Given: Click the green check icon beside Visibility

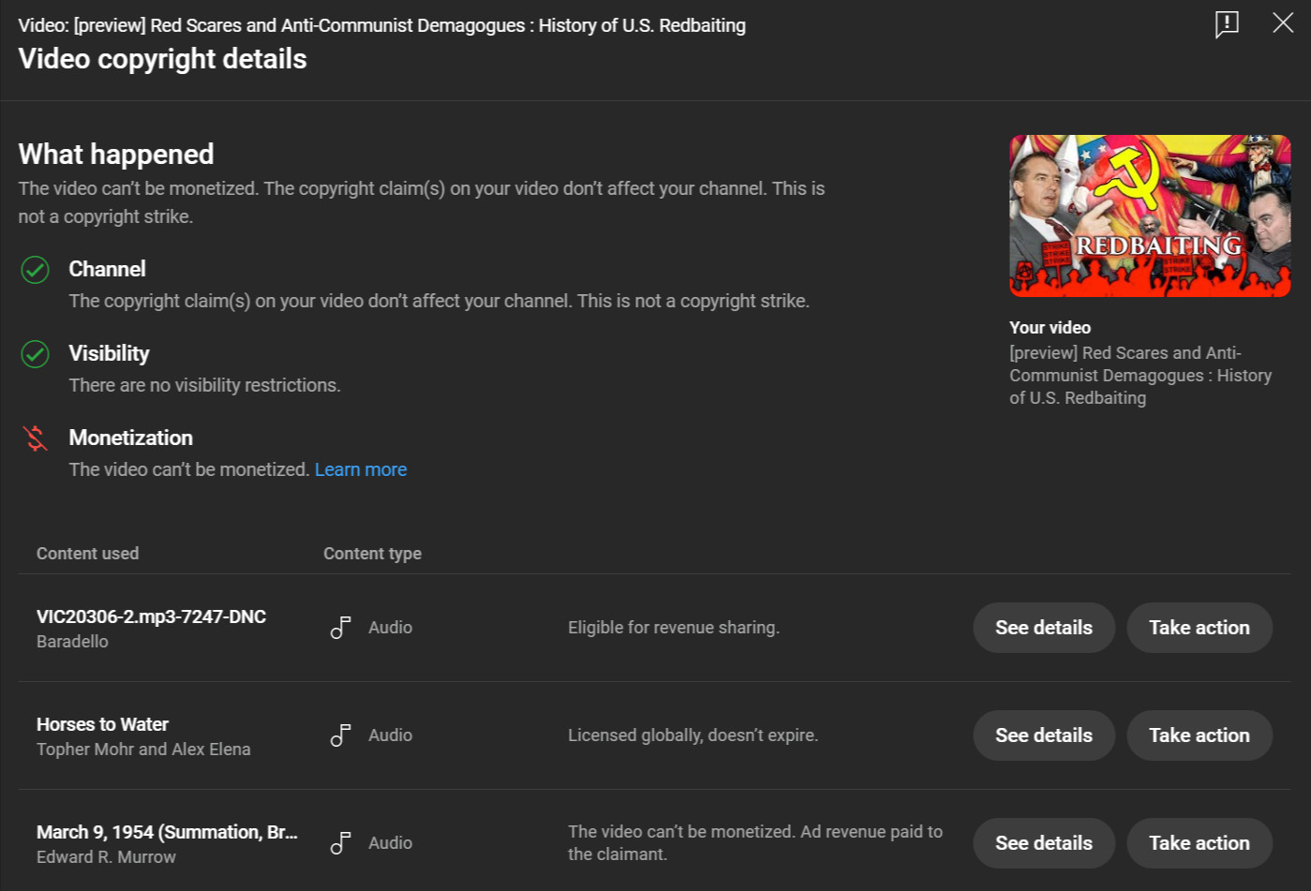Looking at the screenshot, I should coord(36,354).
